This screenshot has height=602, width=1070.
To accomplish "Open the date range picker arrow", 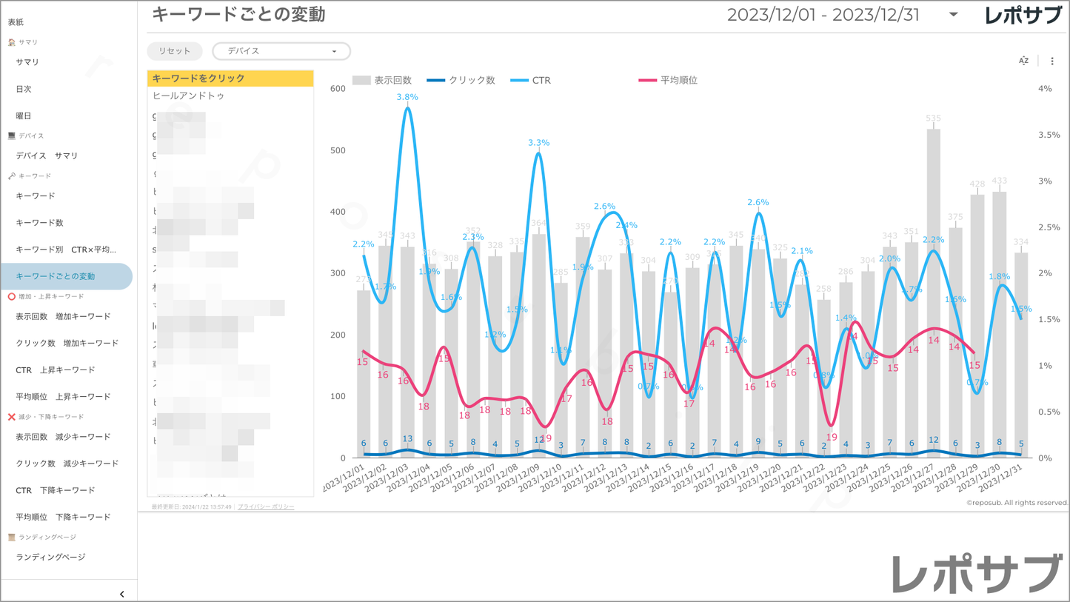I will pyautogui.click(x=953, y=15).
